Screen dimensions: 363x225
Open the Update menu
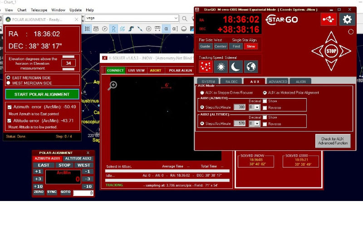click(75, 10)
